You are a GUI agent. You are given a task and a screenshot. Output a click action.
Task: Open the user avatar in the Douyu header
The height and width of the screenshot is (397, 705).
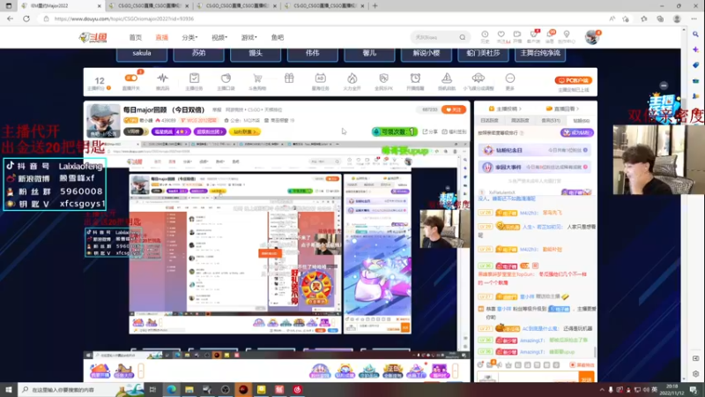592,37
